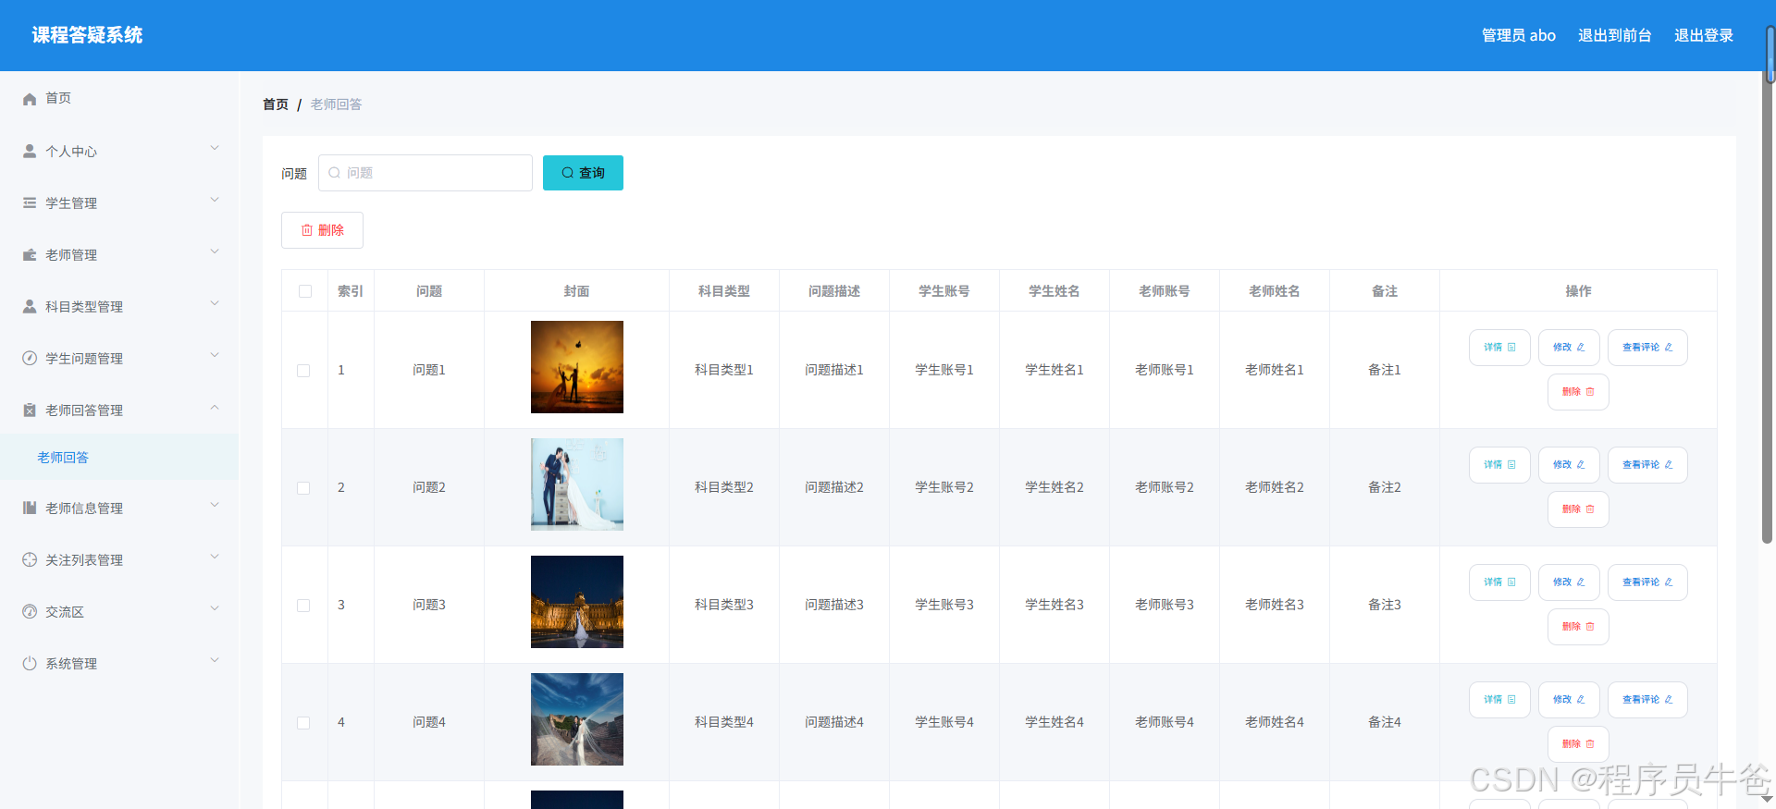The image size is (1776, 809).
Task: Click 删除 for row 问题1
Action: pyautogui.click(x=1578, y=392)
